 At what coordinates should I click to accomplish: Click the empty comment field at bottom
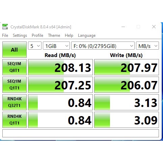[x=81, y=133]
